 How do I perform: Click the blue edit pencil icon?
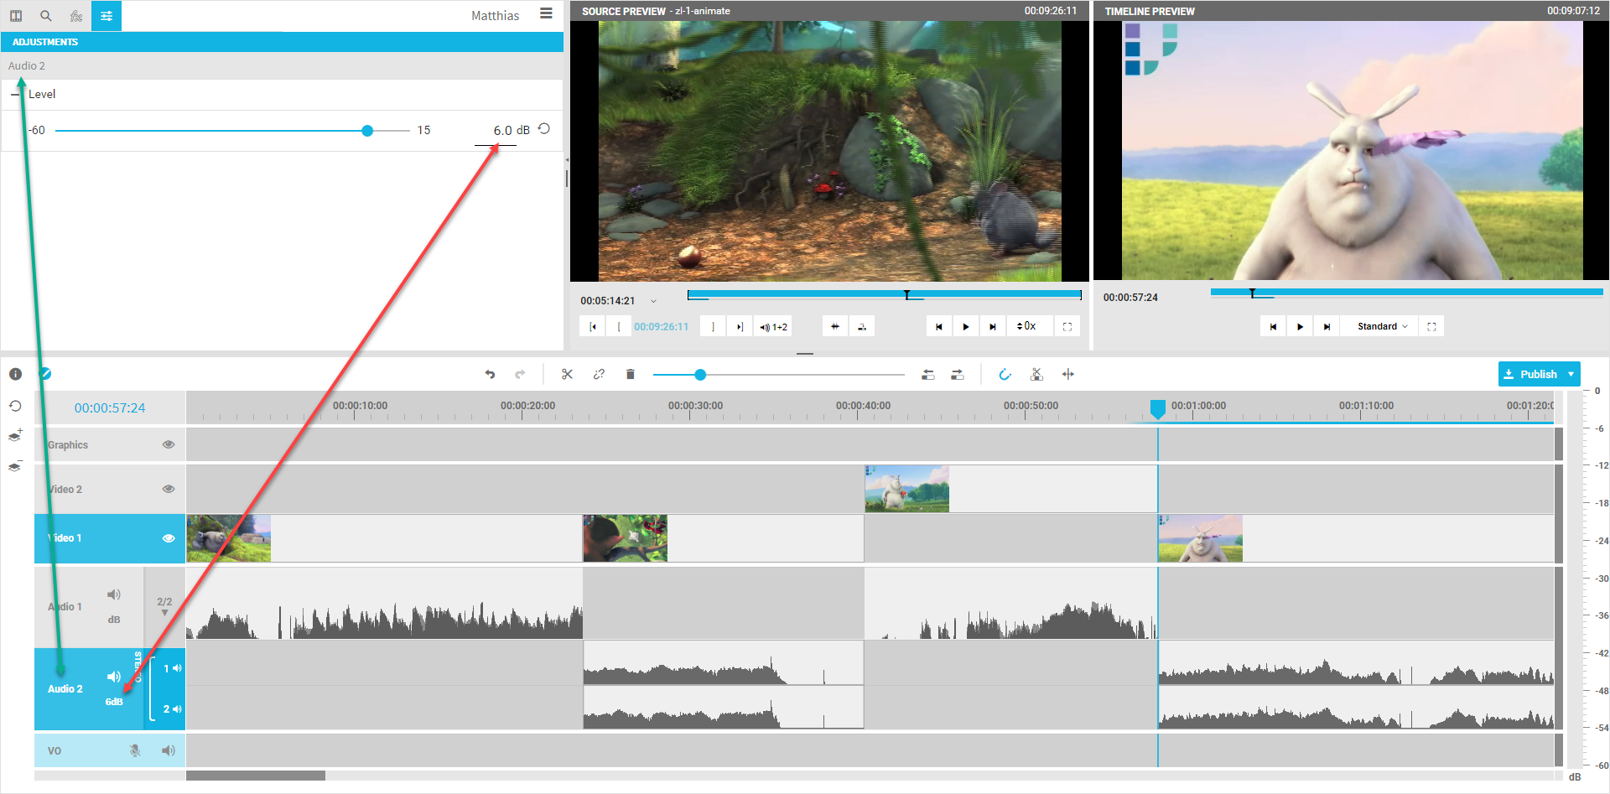point(45,374)
